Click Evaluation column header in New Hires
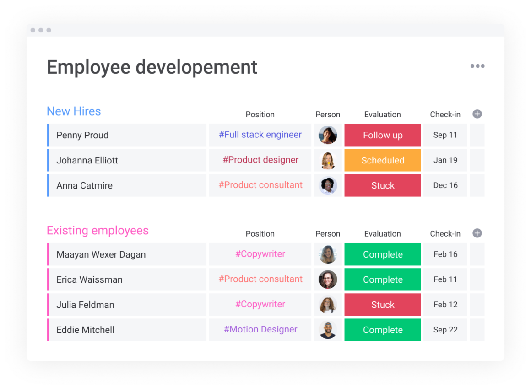The width and height of the screenshot is (531, 390). 382,115
